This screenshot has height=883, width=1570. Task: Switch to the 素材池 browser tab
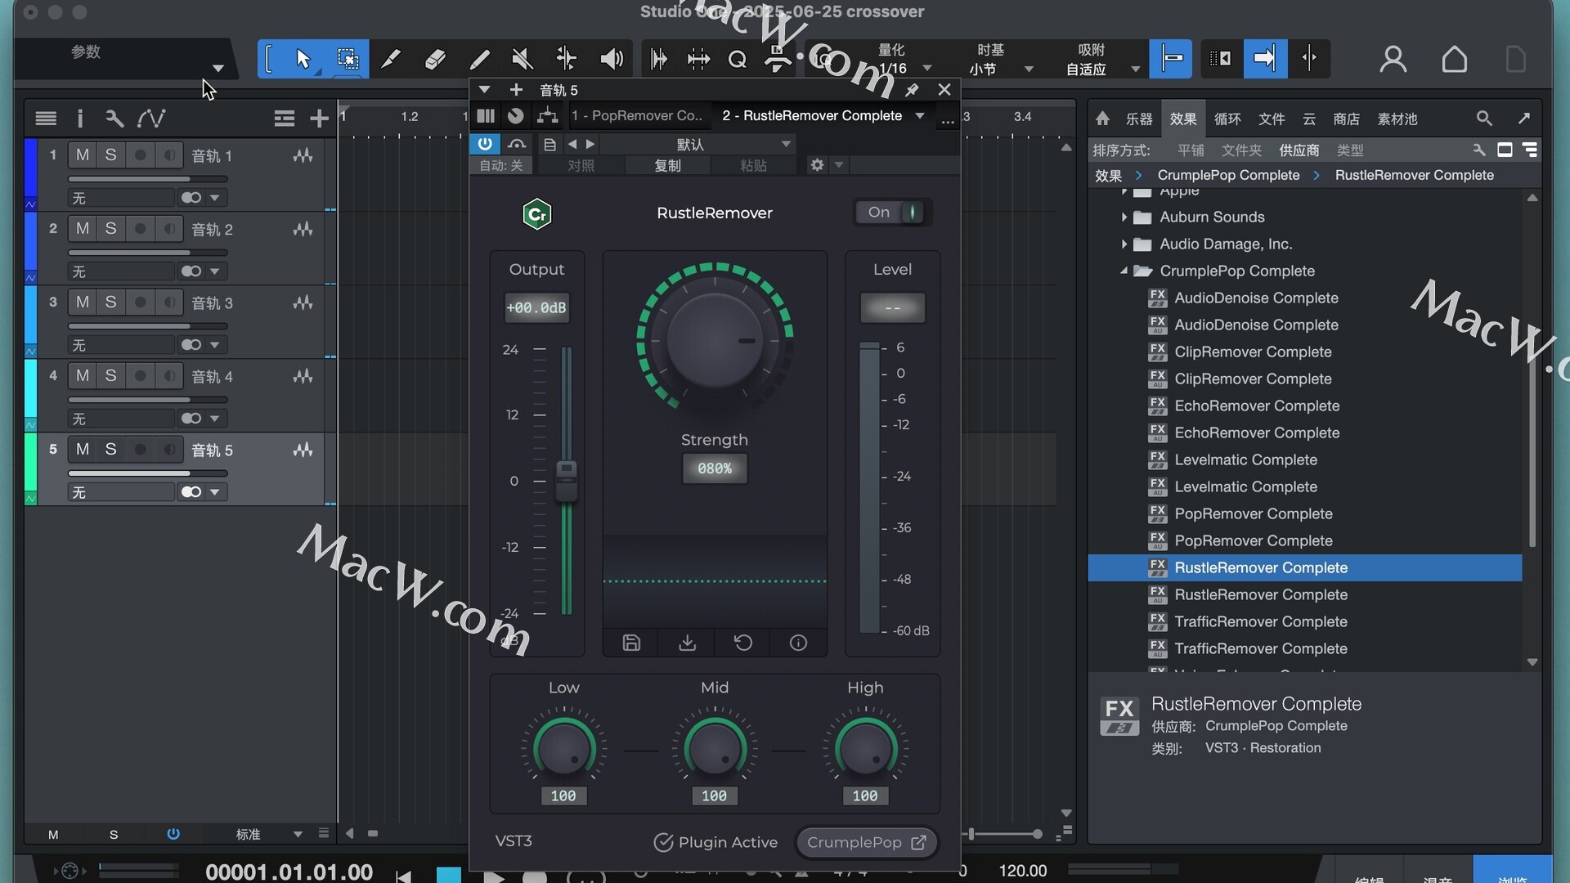click(1397, 119)
